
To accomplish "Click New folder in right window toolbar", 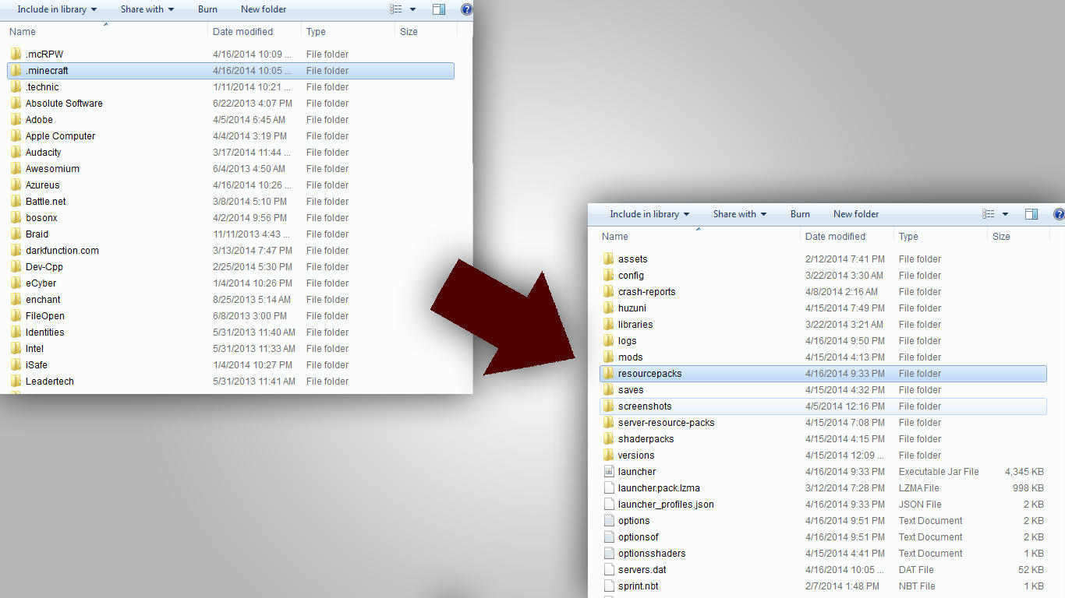I will (856, 214).
